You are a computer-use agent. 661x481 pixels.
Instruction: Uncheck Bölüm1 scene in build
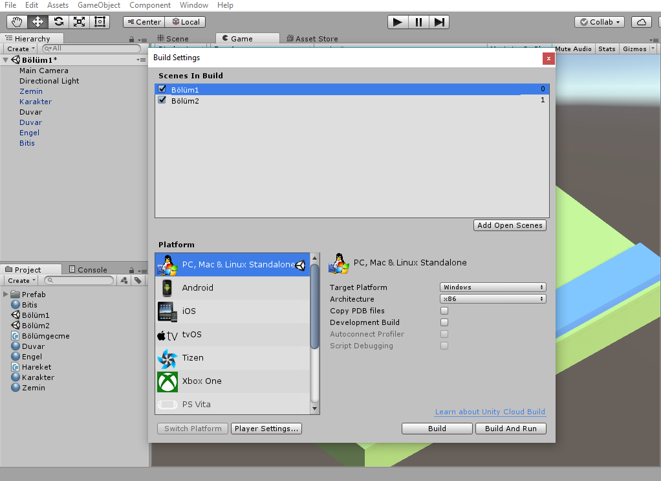[162, 89]
